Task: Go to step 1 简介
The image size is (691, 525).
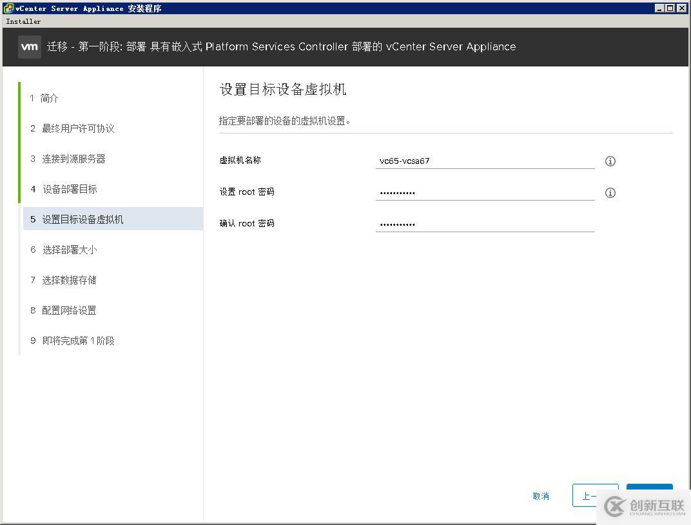Action: 44,98
